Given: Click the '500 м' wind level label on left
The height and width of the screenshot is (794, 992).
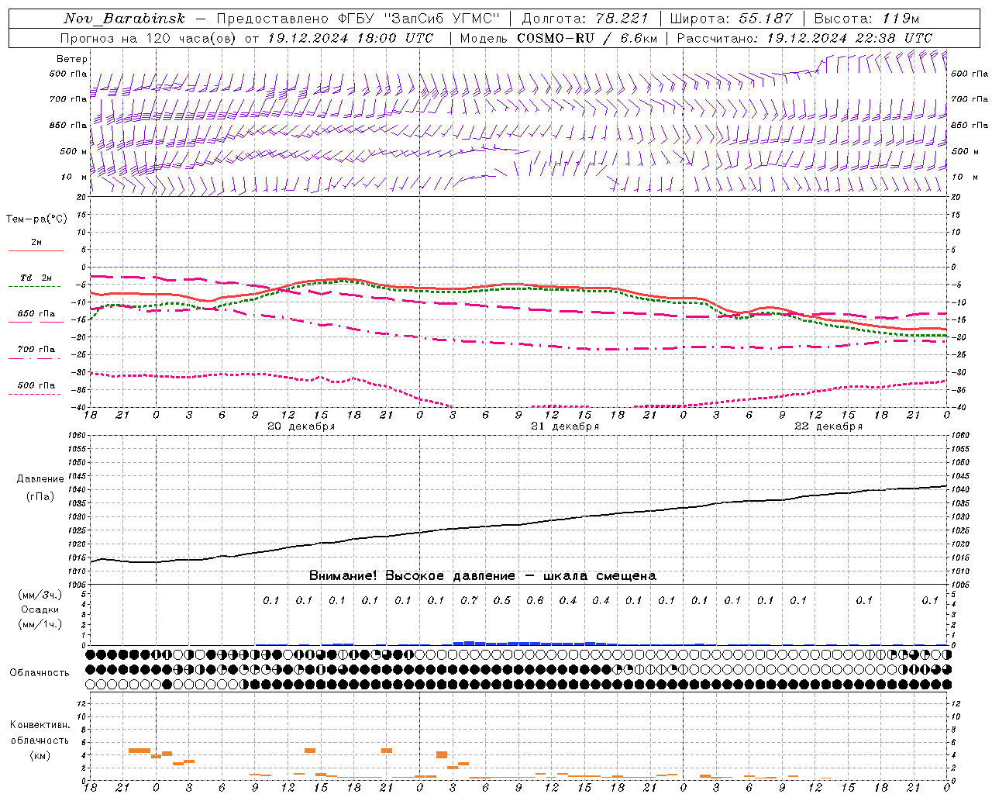Looking at the screenshot, I should click(x=74, y=151).
